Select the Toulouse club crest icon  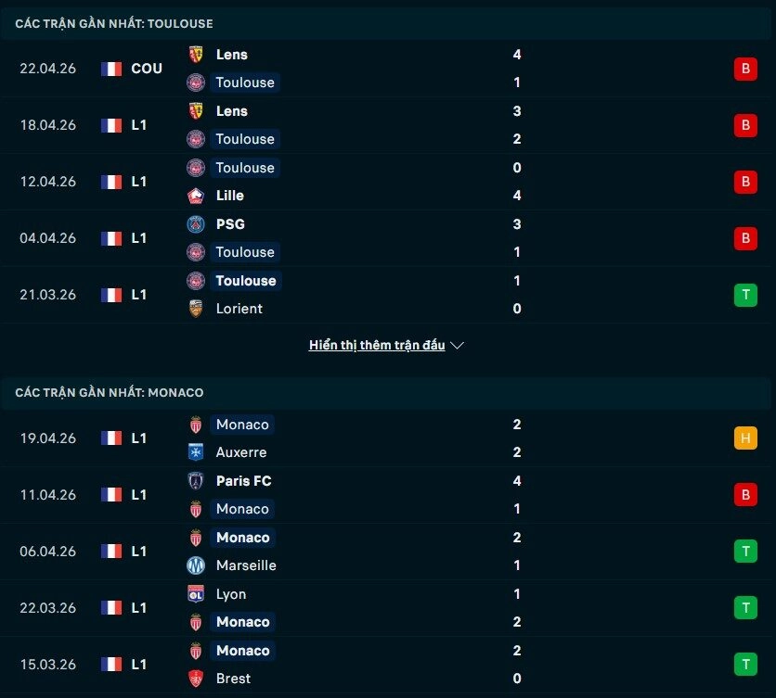[196, 82]
